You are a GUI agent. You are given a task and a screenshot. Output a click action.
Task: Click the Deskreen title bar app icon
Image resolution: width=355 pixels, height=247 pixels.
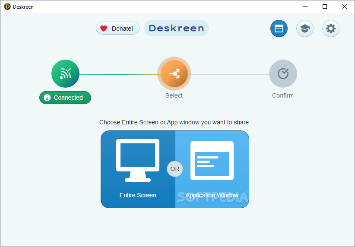(x=7, y=6)
